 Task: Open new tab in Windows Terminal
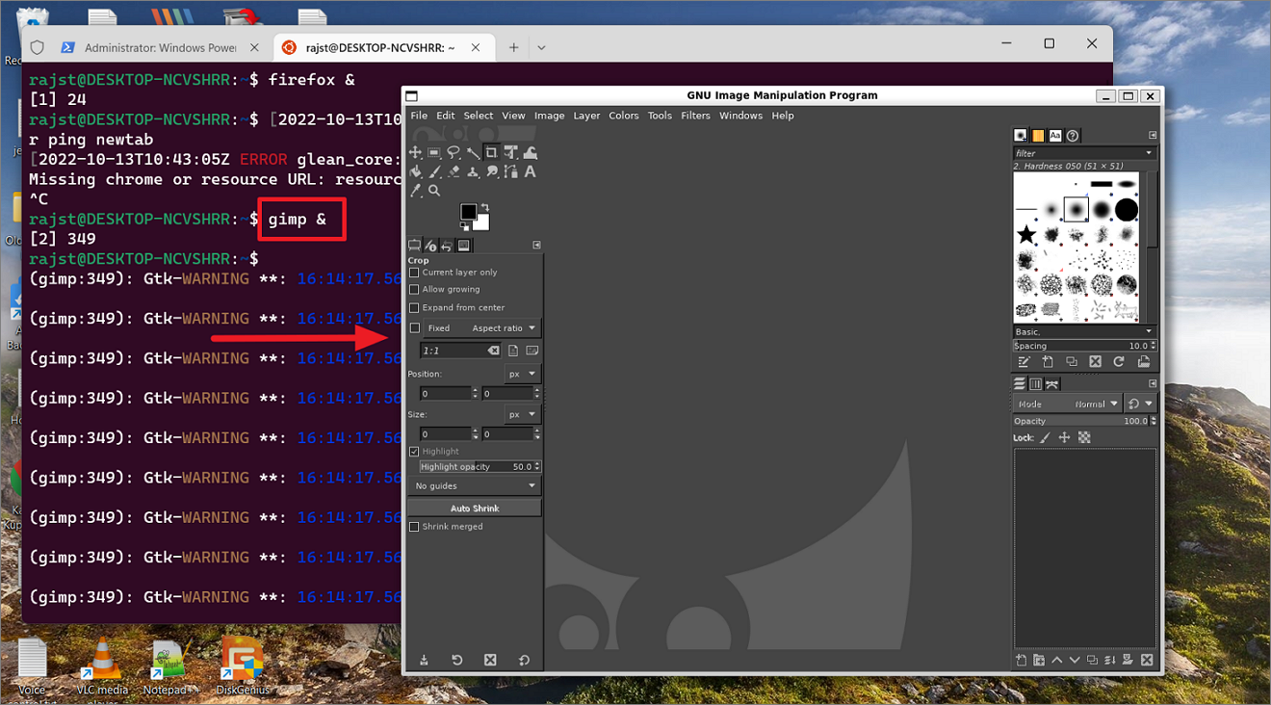click(514, 47)
